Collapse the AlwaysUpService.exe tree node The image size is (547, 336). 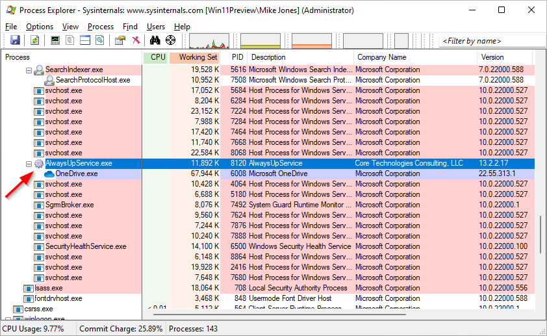tap(29, 164)
